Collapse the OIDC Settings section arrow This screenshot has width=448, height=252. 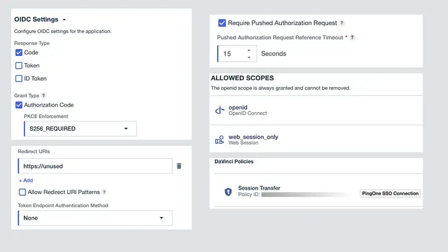(64, 20)
